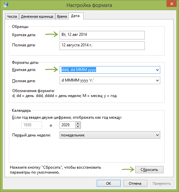Image resolution: width=179 pixels, height=192 pixels.
Task: Click the Применить button
Action: pyautogui.click(x=162, y=183)
